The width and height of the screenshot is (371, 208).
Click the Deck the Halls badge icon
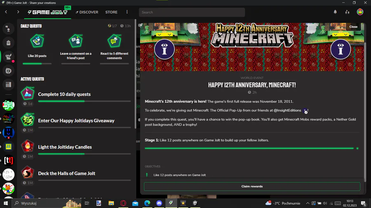click(28, 172)
